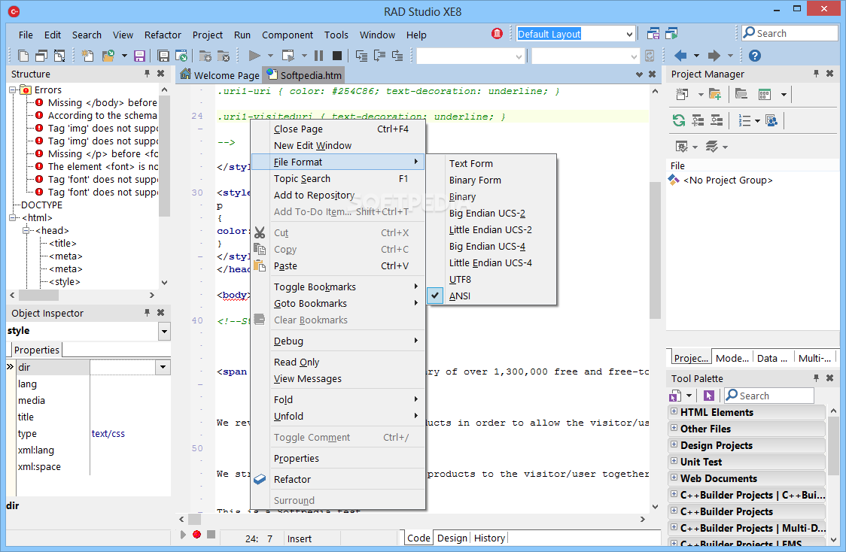Switch to the Welcome Page tab
The height and width of the screenshot is (552, 846).
pos(220,75)
